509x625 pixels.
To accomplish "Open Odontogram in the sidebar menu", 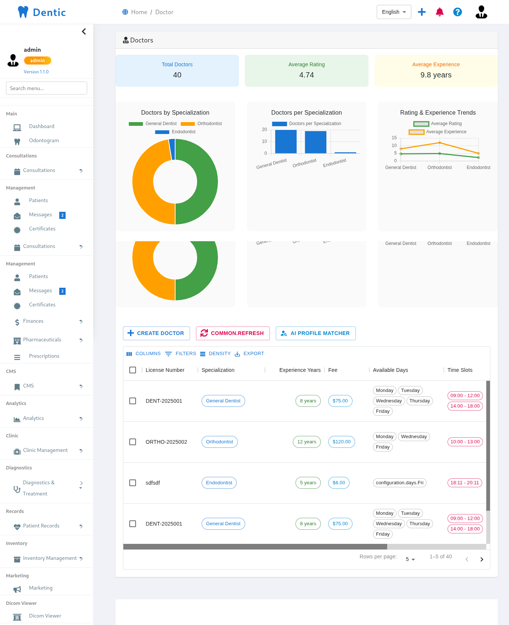I will [44, 141].
